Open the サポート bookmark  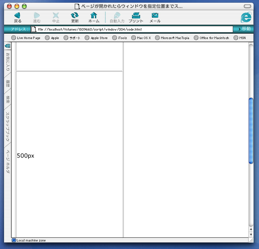pyautogui.click(x=72, y=38)
